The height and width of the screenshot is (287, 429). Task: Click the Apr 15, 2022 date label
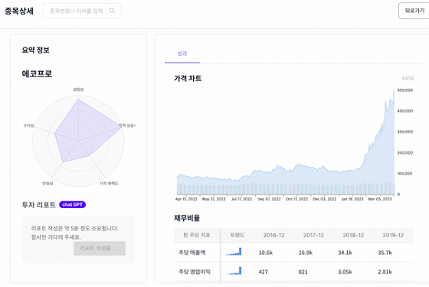186,199
